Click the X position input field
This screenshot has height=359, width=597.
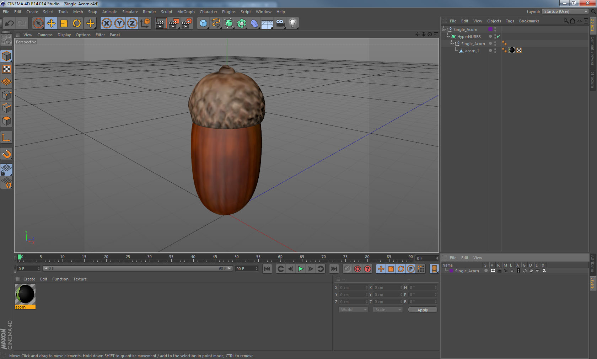click(354, 288)
